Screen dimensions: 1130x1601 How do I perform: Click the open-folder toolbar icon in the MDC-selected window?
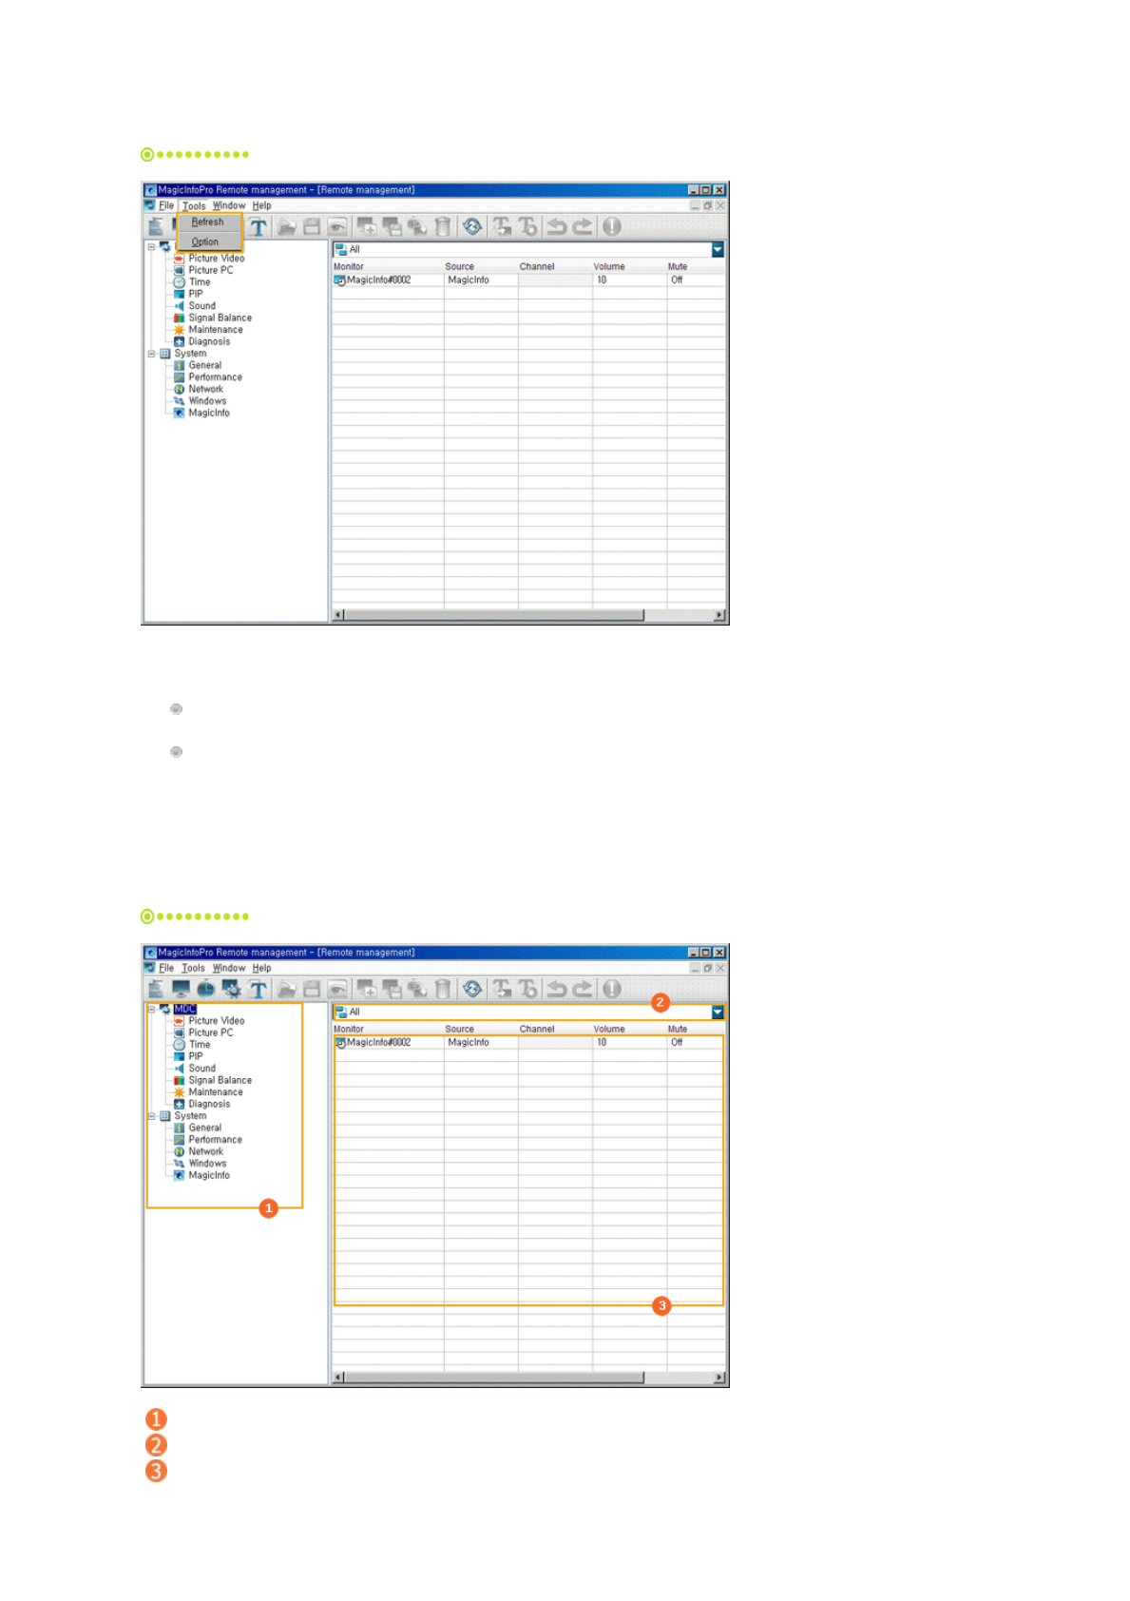click(286, 989)
